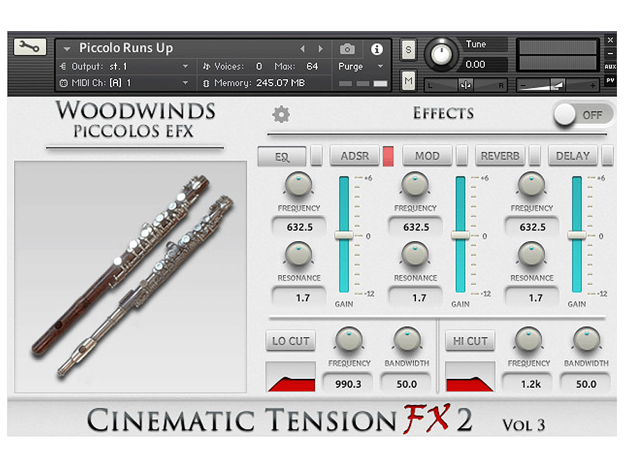Open the Output st. 1 dropdown
The height and width of the screenshot is (467, 626).
tap(185, 66)
